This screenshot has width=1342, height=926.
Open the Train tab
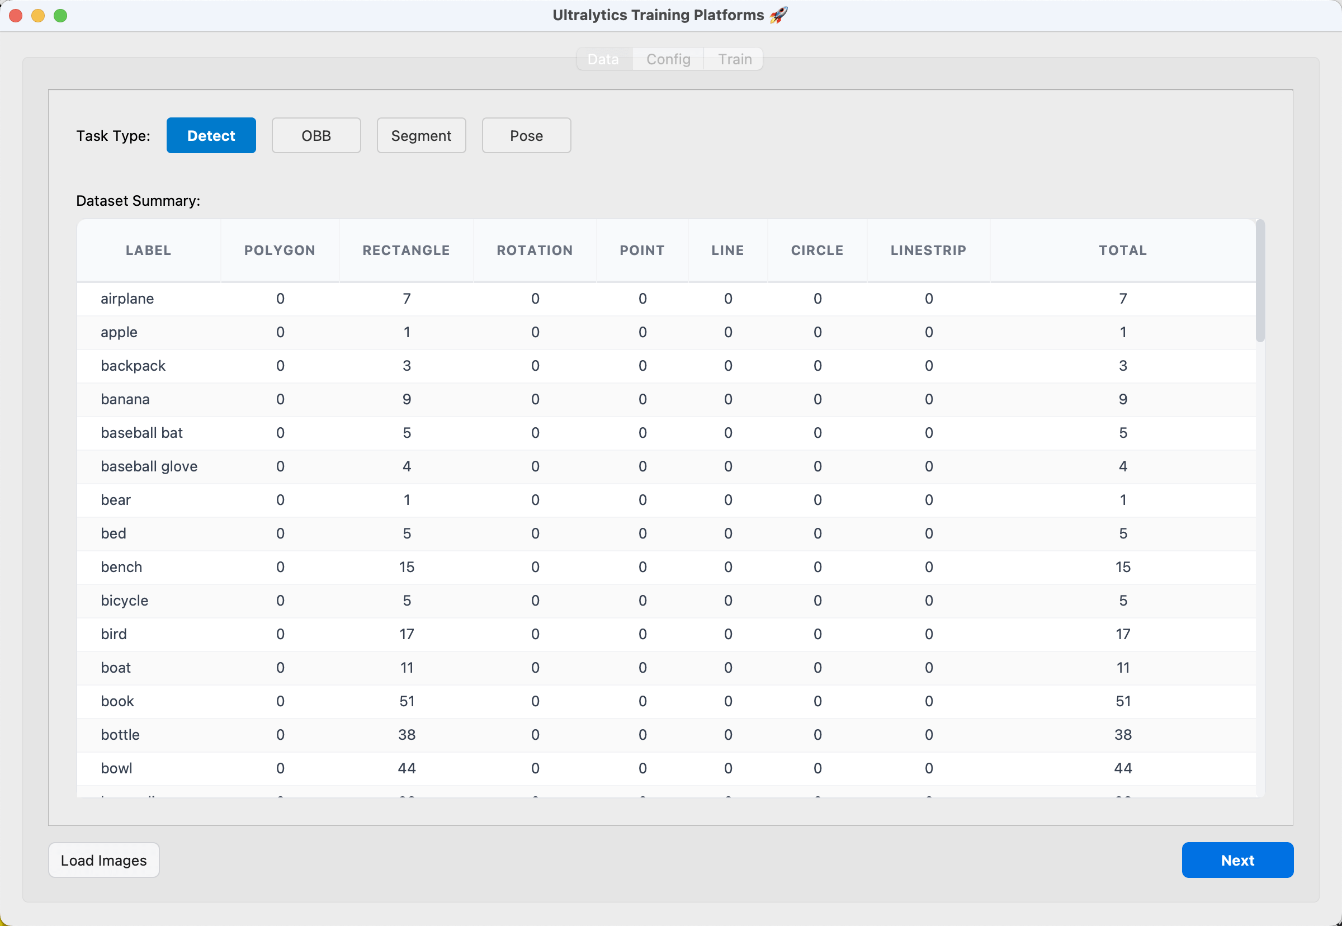(x=735, y=59)
